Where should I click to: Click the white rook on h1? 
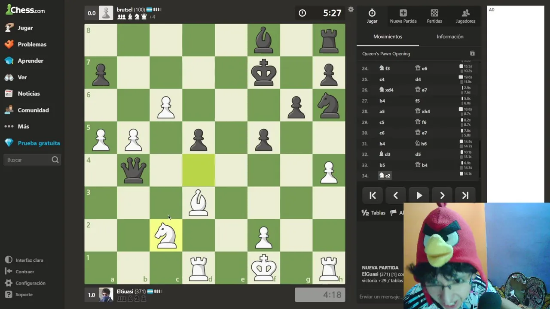coord(329,268)
